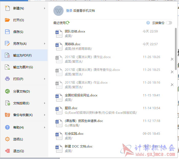Click the Save As pencil icon
This screenshot has height=159, width=179.
[7, 43]
